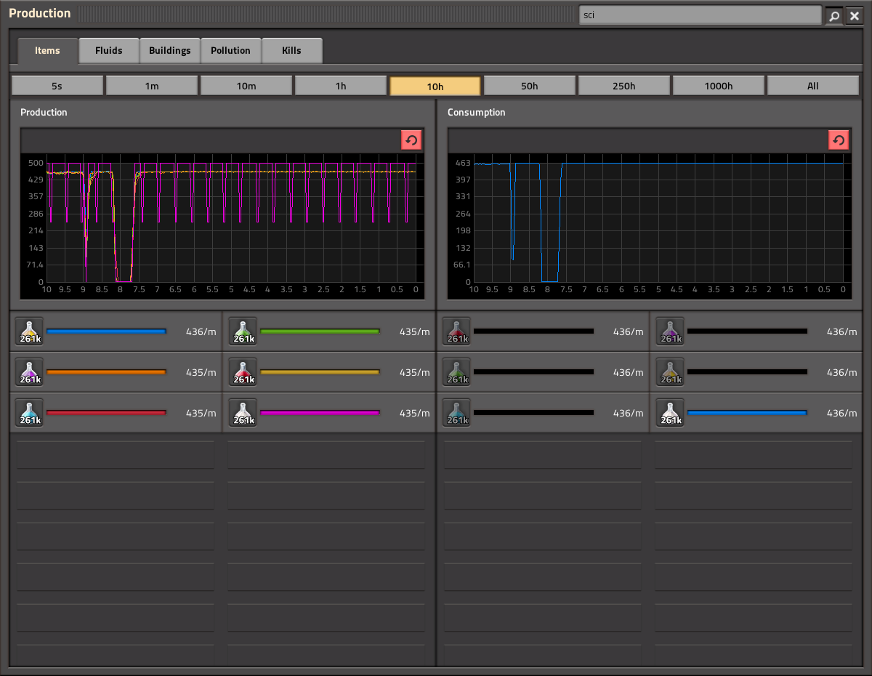This screenshot has width=872, height=676.
Task: Click the magenta bar in Production list
Action: tap(320, 413)
